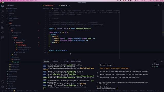The height and width of the screenshot is (92, 164).
Task: Switch to the DEBUG CONSOLE panel tab
Action: [x=76, y=61]
